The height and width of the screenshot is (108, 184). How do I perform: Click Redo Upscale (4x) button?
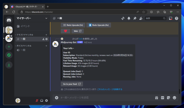click(x=99, y=25)
